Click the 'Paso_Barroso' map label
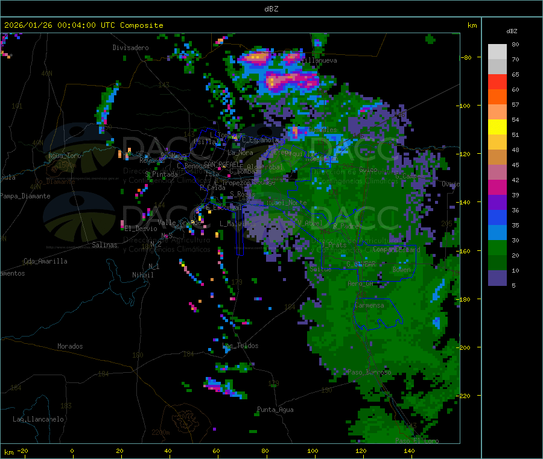Screen dimensions: 543x459 point(369,372)
